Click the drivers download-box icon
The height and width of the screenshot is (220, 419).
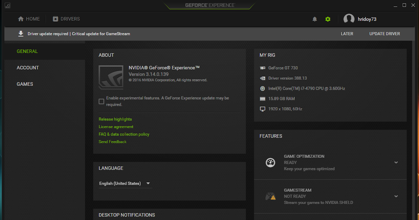(55, 19)
